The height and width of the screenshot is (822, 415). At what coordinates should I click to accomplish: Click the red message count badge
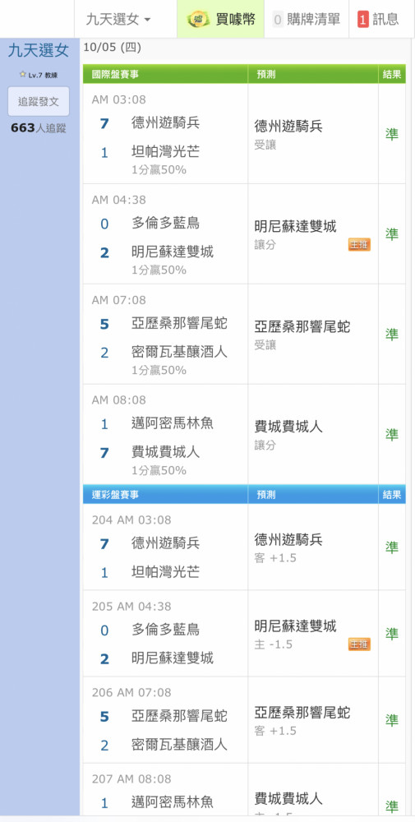363,20
